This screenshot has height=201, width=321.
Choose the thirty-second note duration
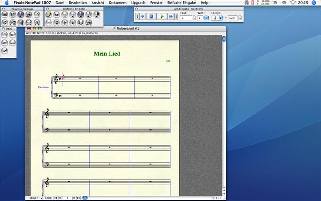tap(97, 15)
